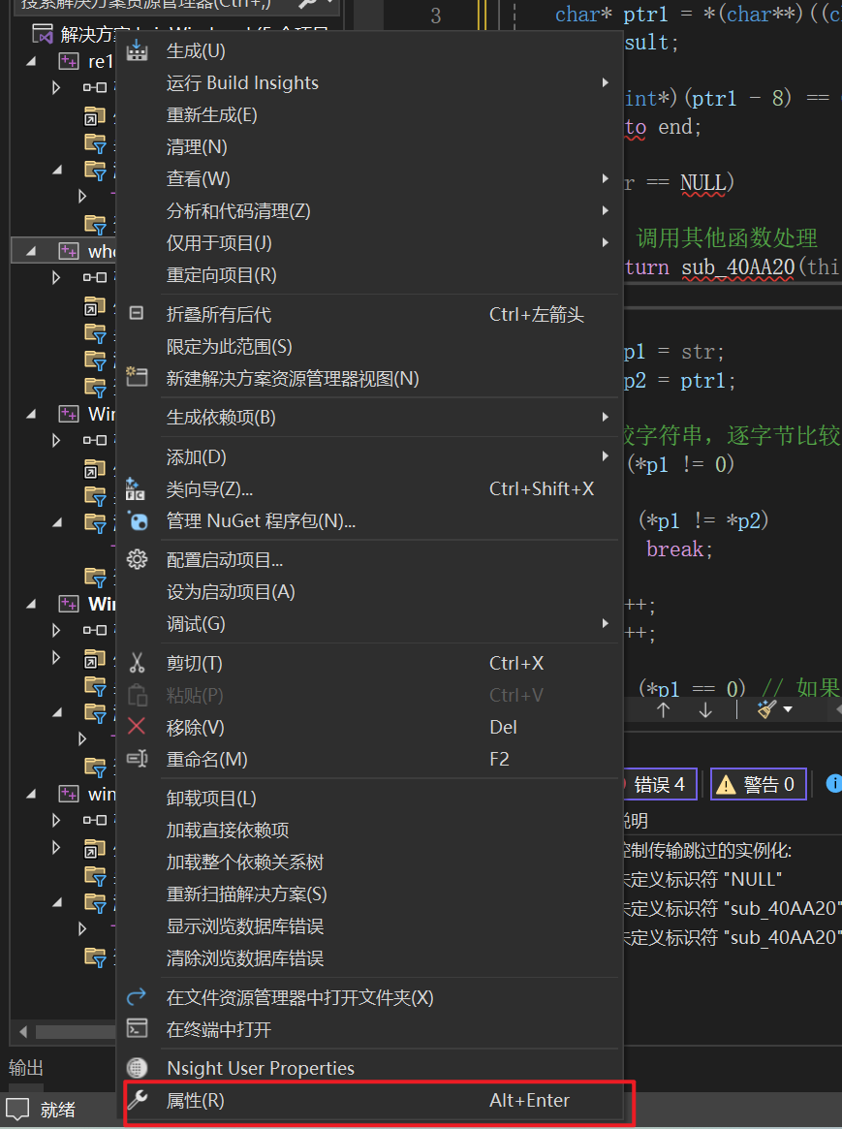This screenshot has width=842, height=1129.
Task: Toggle the blue info messages filter
Action: click(832, 784)
